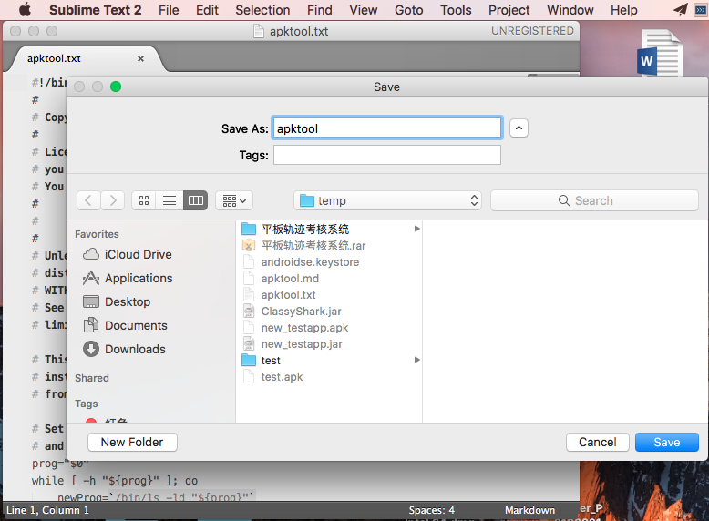The height and width of the screenshot is (521, 709).
Task: Open the test folder
Action: tap(271, 361)
